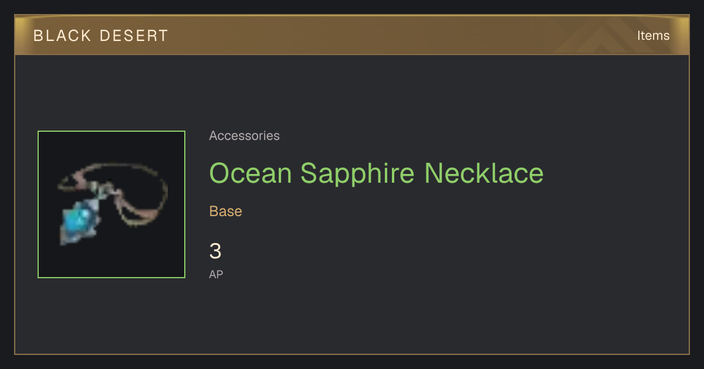The height and width of the screenshot is (369, 704).
Task: Click the green border of the item thumbnail
Action: [x=111, y=131]
